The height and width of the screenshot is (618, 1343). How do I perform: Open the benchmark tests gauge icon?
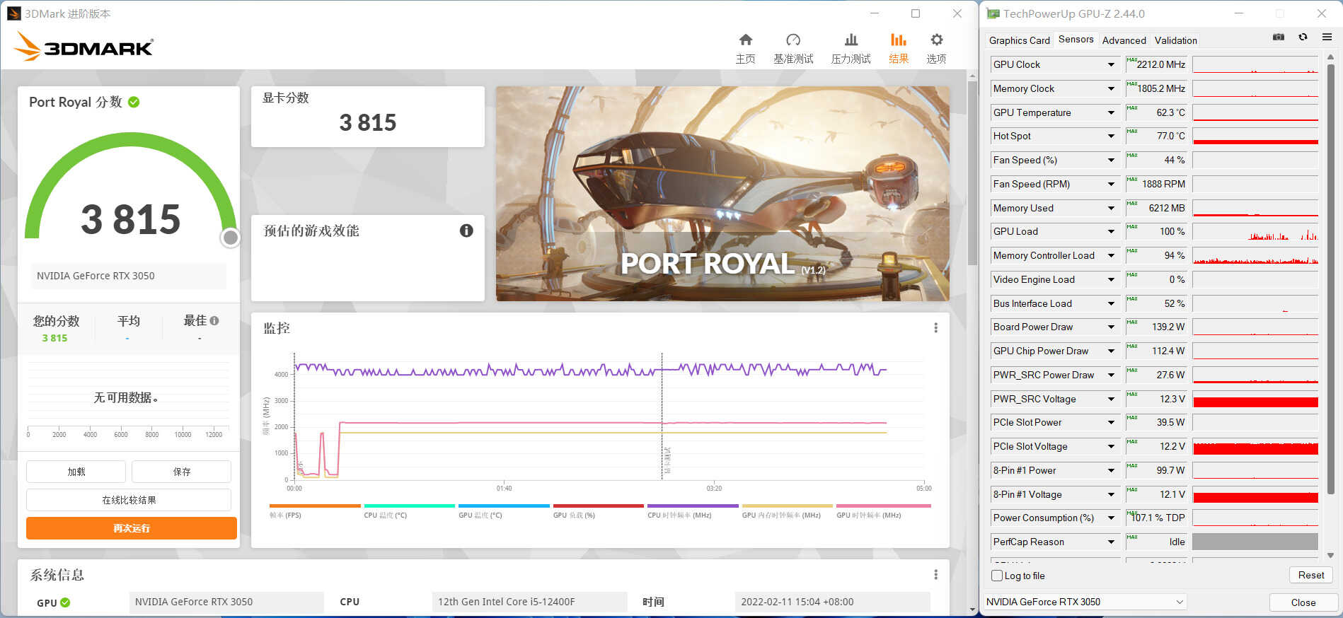[x=792, y=40]
